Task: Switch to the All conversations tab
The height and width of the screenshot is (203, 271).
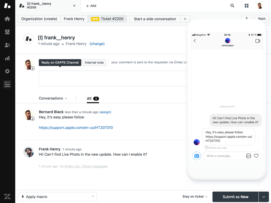Action: click(89, 98)
